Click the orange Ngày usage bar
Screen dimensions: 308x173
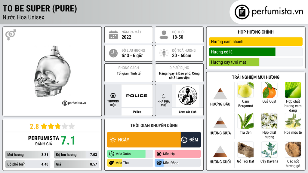[144, 140]
